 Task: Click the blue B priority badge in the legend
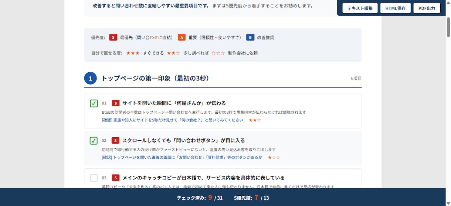(x=250, y=37)
